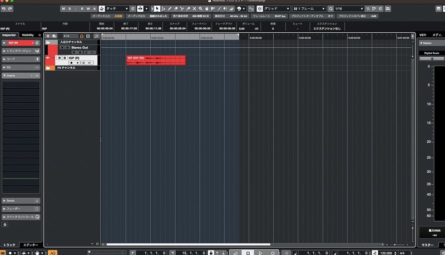Select the Erase tool
445x255 pixels.
point(176,9)
